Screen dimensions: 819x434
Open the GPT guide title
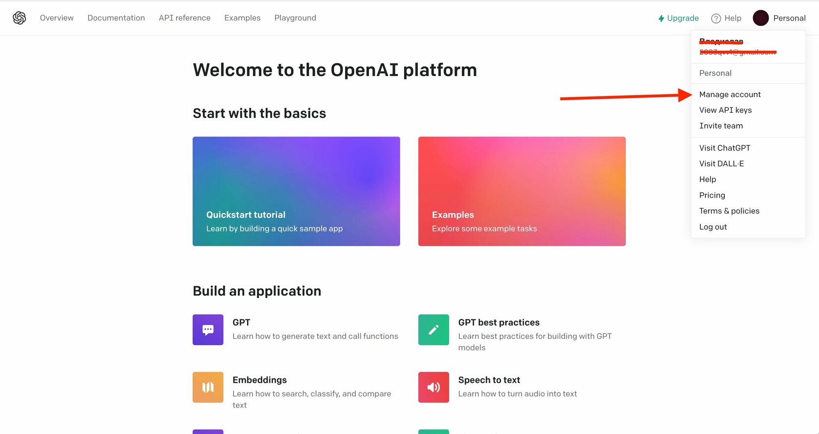point(241,322)
